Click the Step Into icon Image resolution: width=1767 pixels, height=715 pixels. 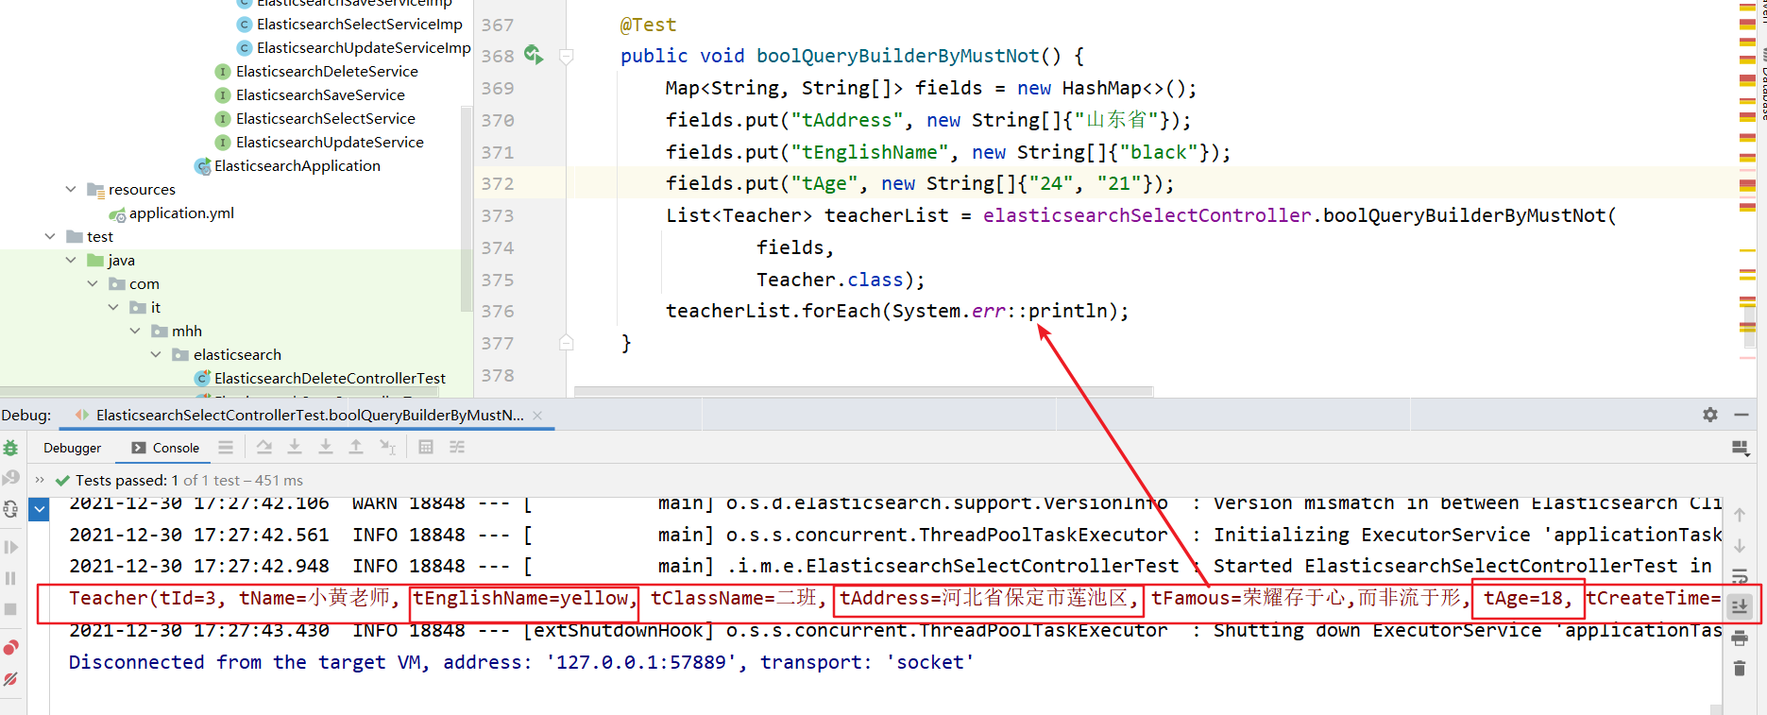(x=295, y=448)
